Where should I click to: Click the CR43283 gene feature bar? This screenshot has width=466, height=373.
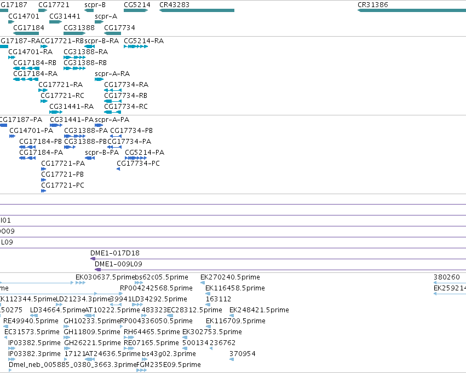pos(197,10)
